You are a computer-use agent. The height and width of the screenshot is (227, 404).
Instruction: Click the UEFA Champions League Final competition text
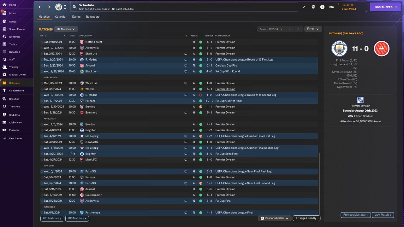click(x=234, y=213)
